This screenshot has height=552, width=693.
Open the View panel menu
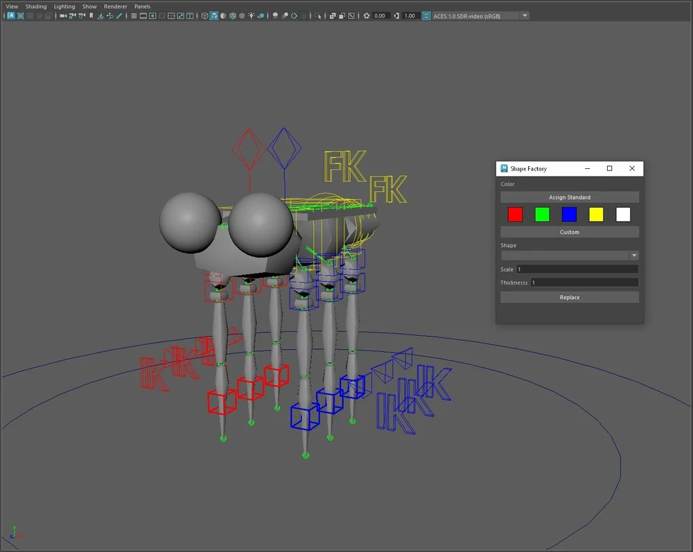point(12,6)
